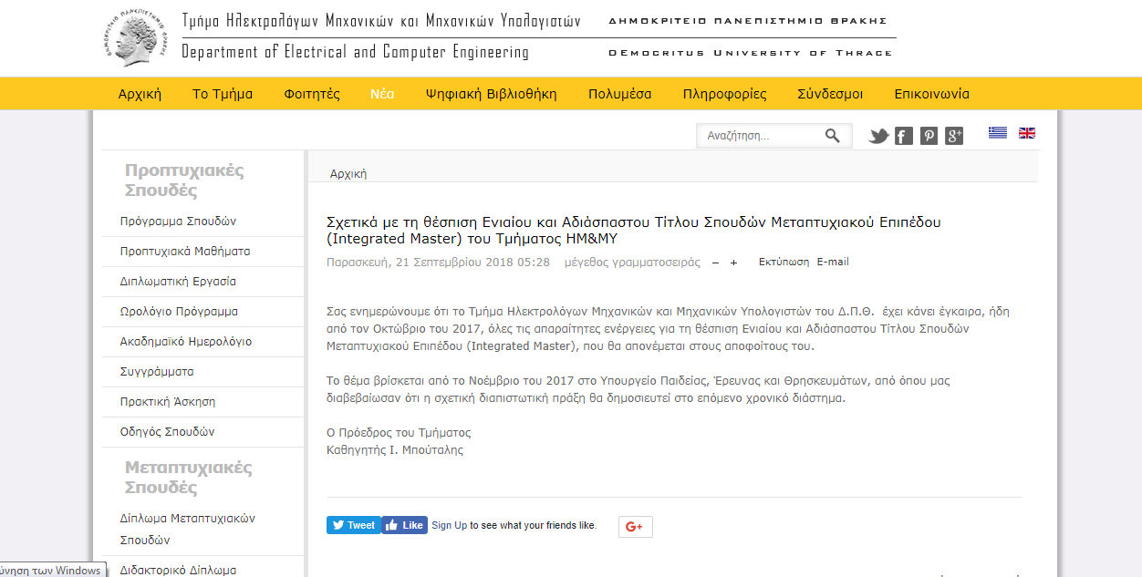Open the Facebook social icon

pos(904,136)
